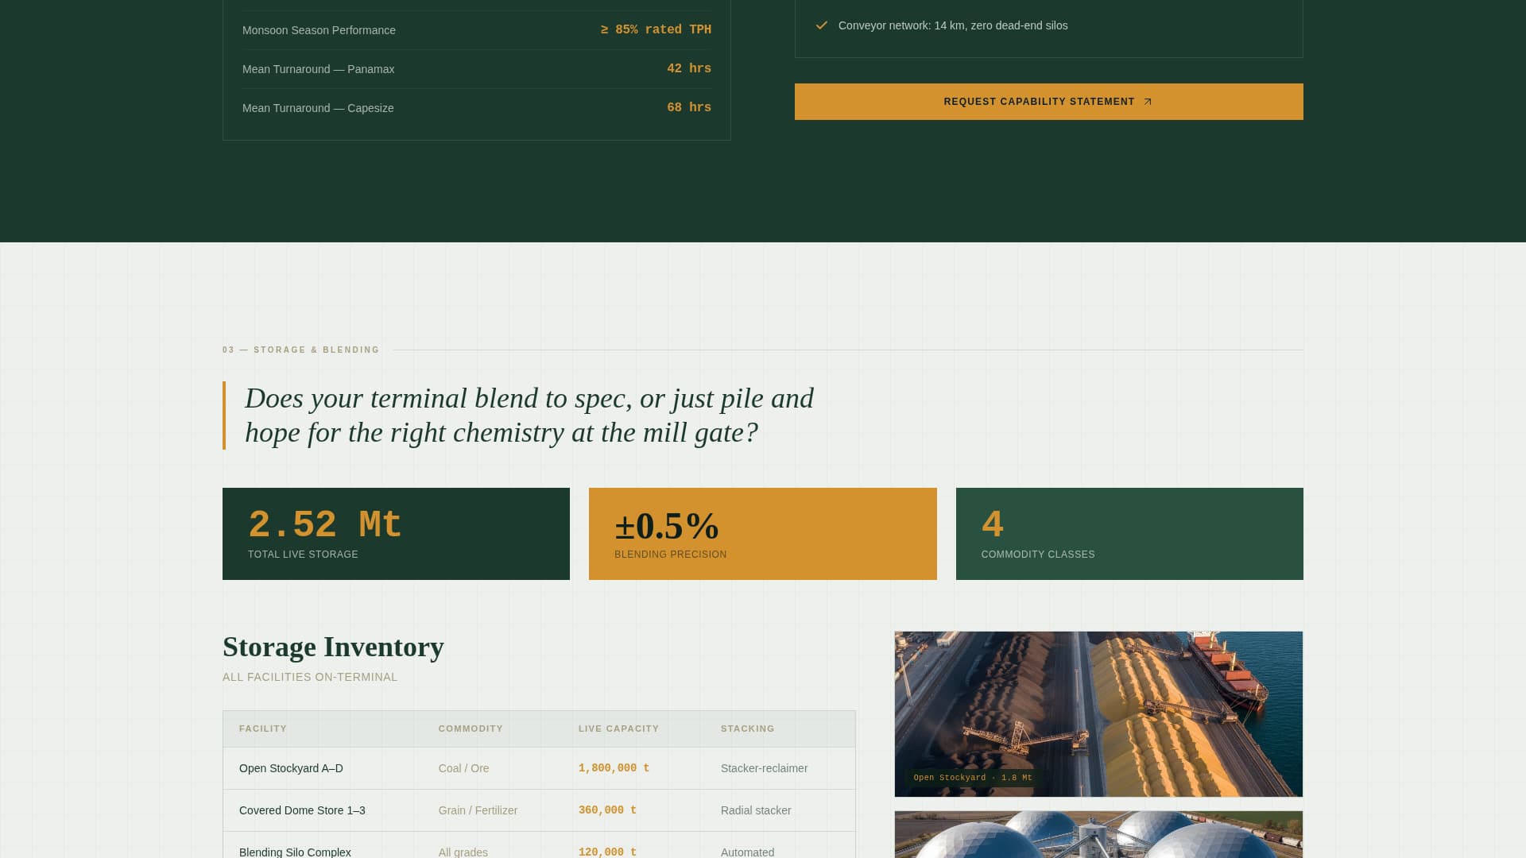This screenshot has width=1526, height=858.
Task: Click the Storage Inventory heading
Action: pos(333,647)
